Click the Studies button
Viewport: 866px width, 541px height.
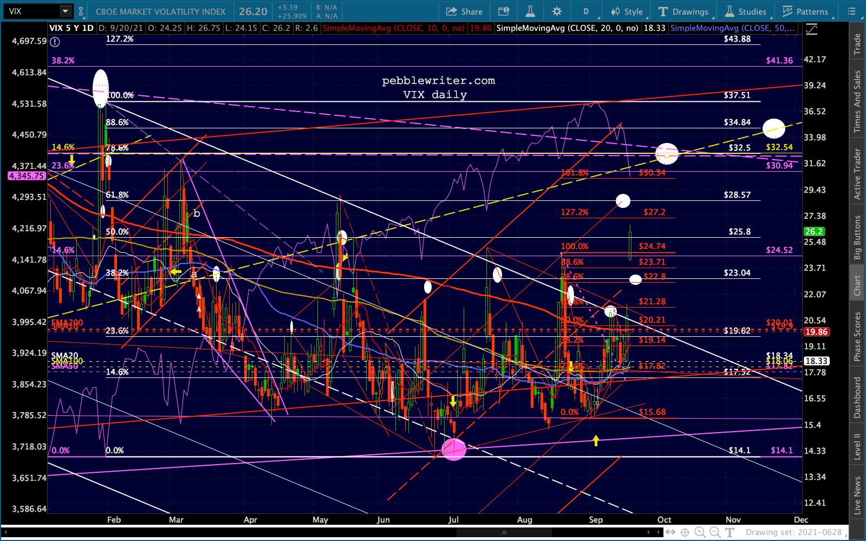click(x=746, y=11)
